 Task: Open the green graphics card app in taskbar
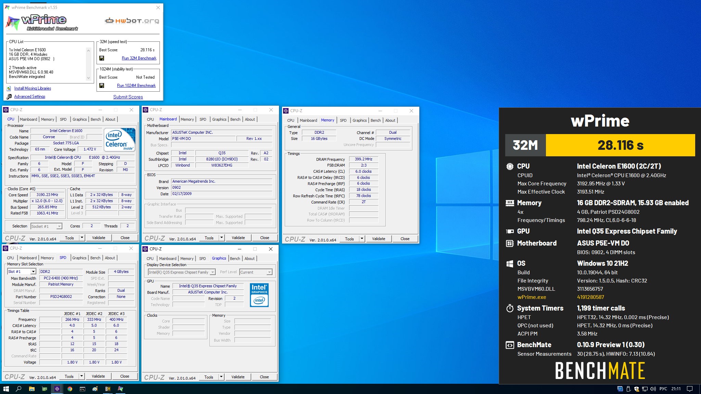(x=44, y=389)
